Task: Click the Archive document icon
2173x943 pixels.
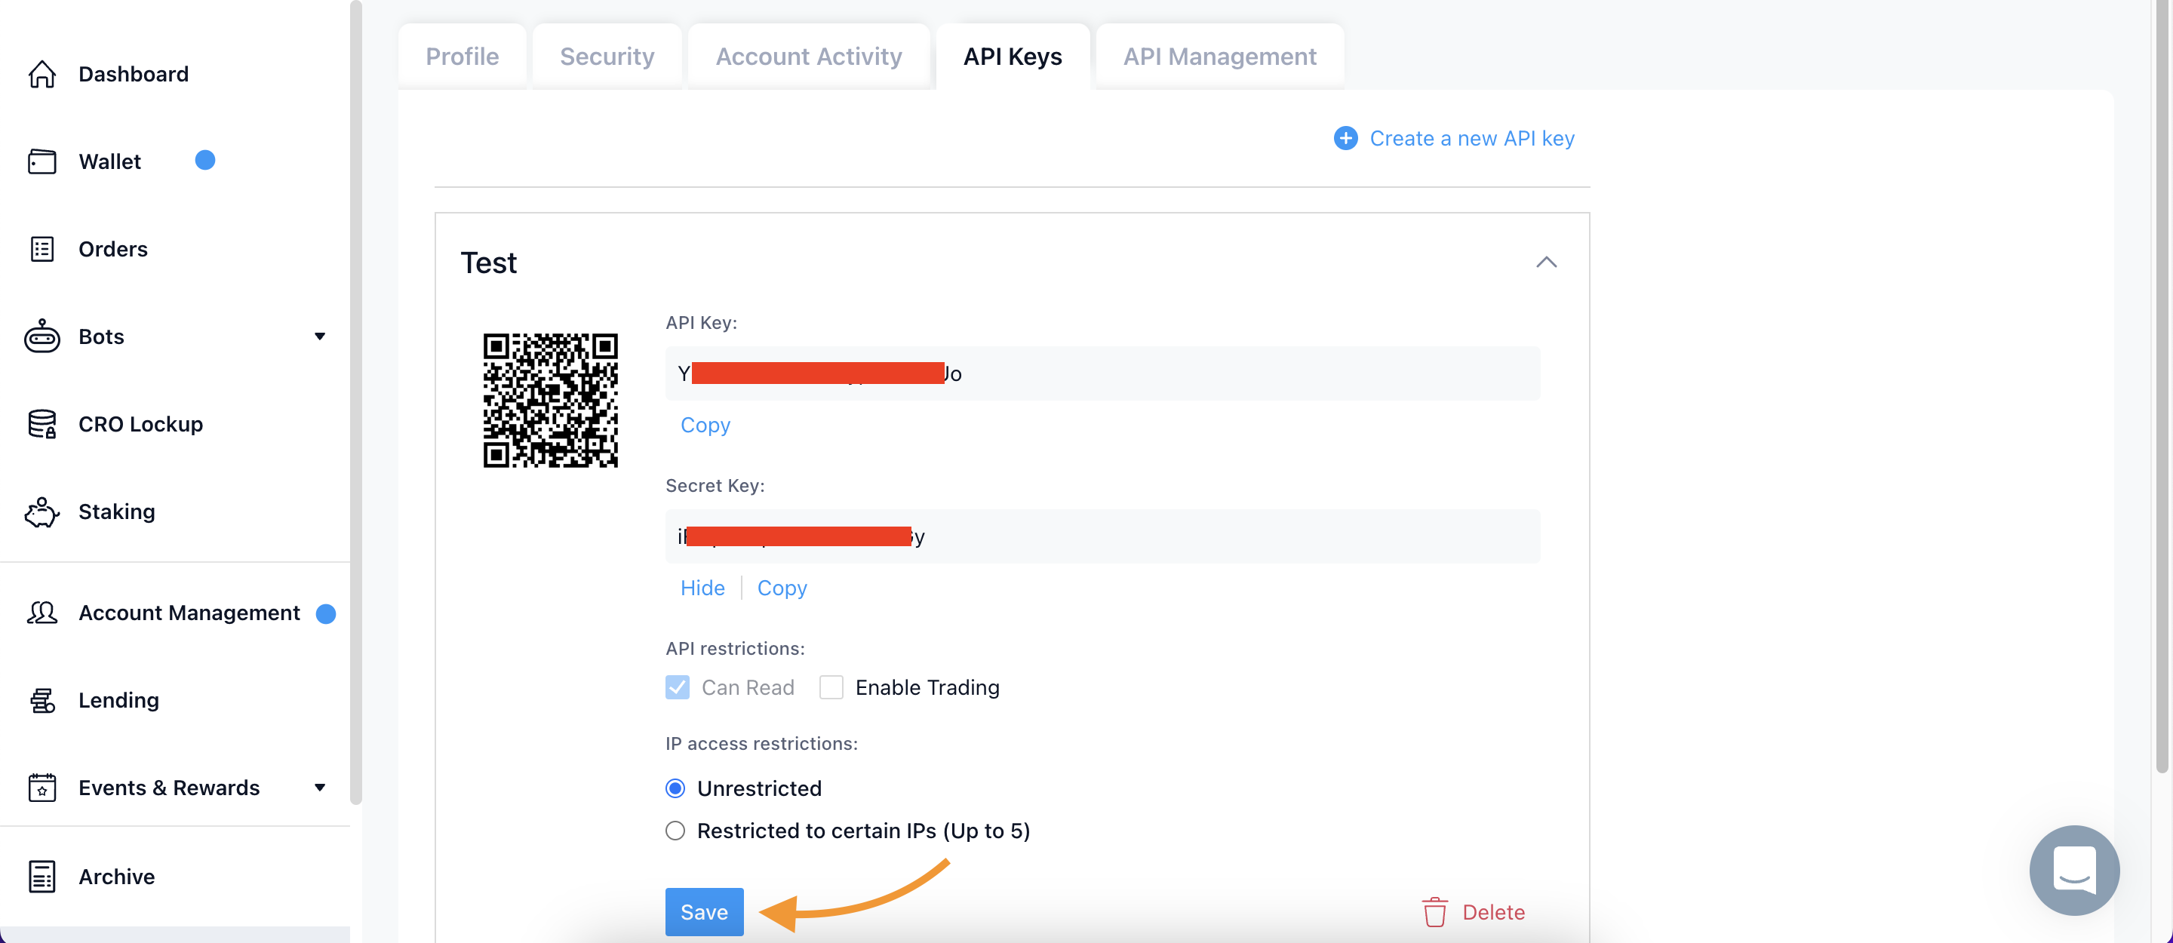Action: 41,877
